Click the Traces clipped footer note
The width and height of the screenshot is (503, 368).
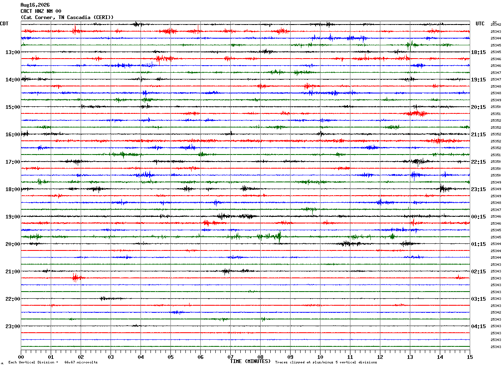coord(326,362)
